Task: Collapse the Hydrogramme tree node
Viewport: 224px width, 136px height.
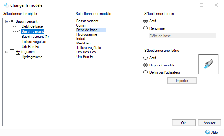Action: click(7, 52)
